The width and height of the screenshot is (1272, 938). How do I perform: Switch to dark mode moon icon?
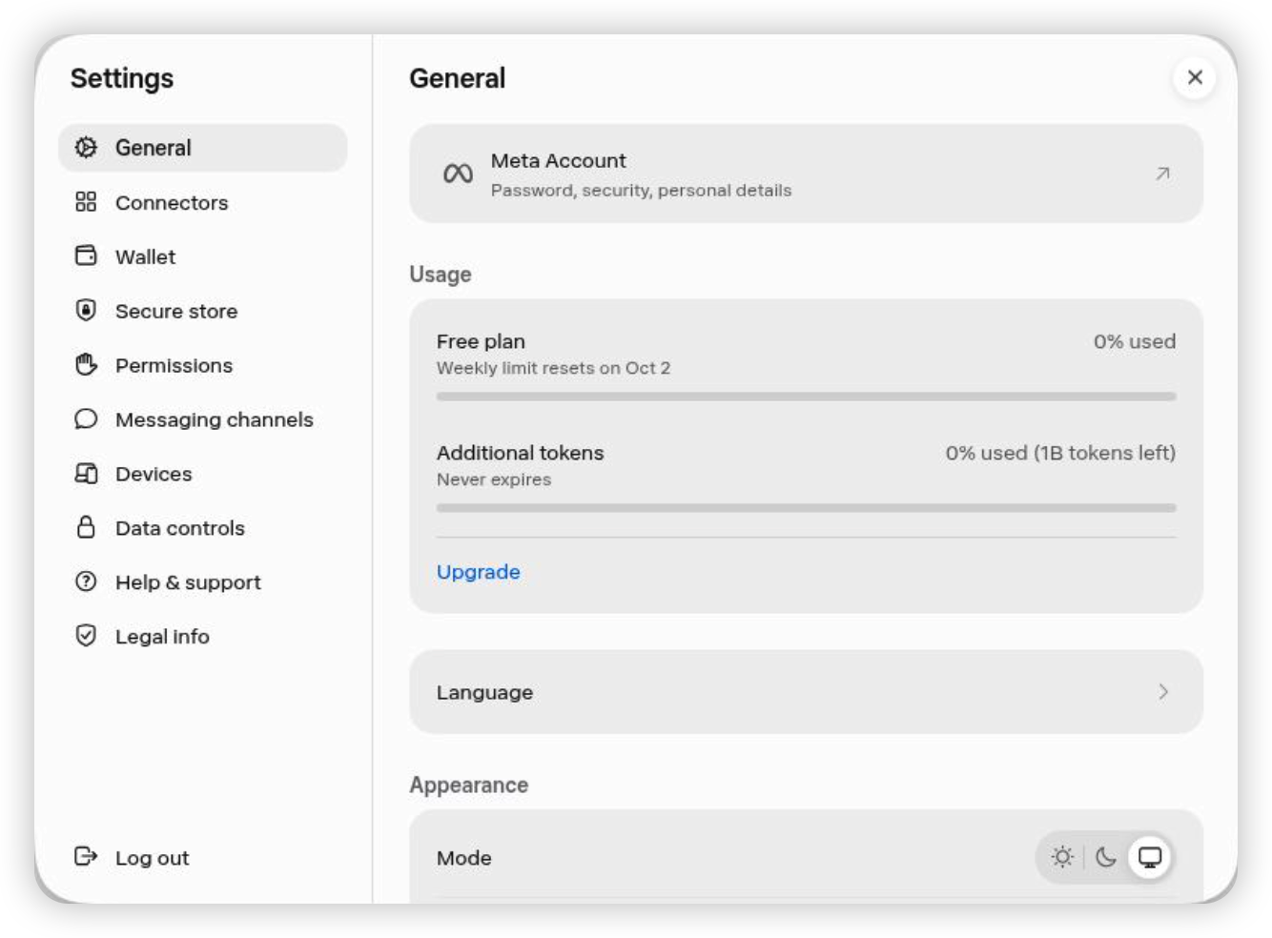tap(1106, 857)
